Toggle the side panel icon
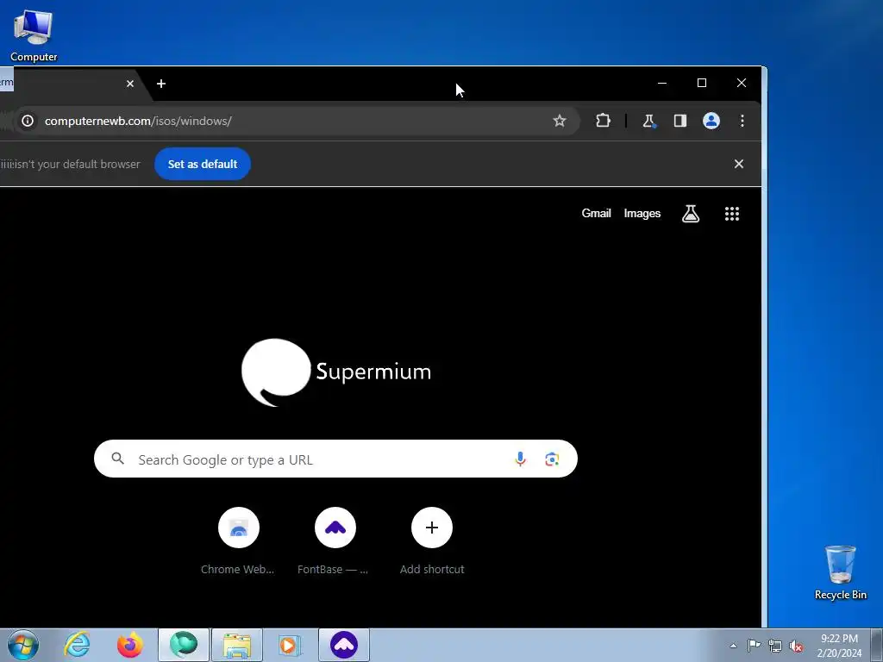 [x=680, y=121]
